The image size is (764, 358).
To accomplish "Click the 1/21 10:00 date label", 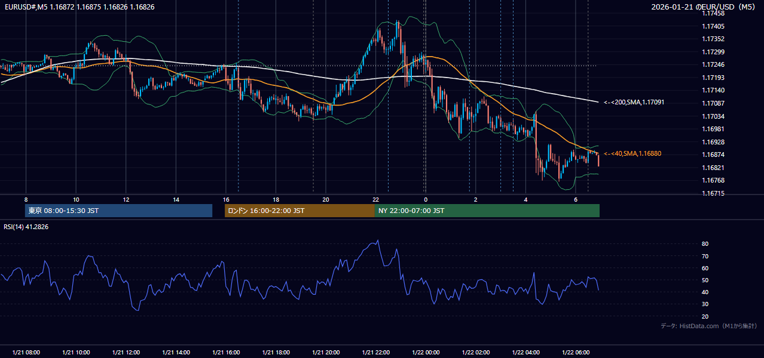I will (76, 353).
